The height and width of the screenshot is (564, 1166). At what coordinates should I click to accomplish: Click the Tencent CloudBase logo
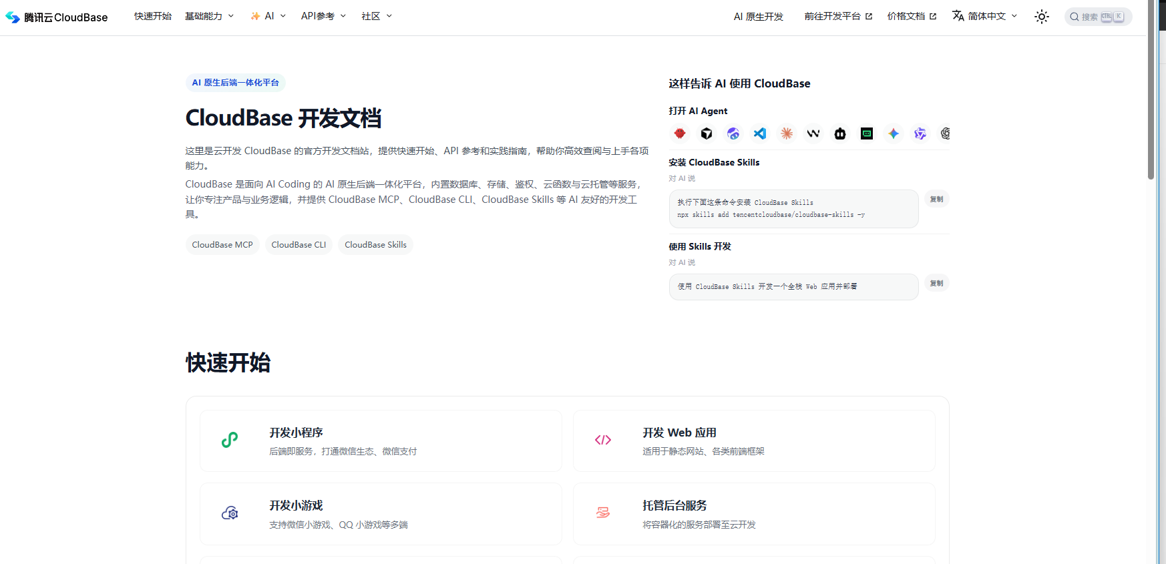pos(56,17)
